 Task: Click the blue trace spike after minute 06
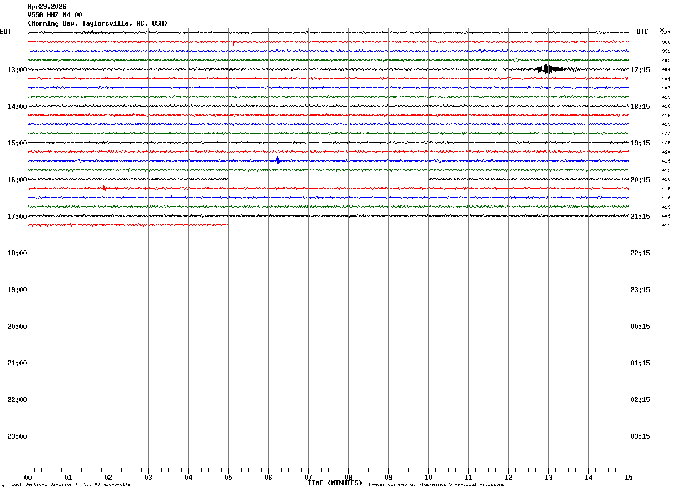click(278, 161)
